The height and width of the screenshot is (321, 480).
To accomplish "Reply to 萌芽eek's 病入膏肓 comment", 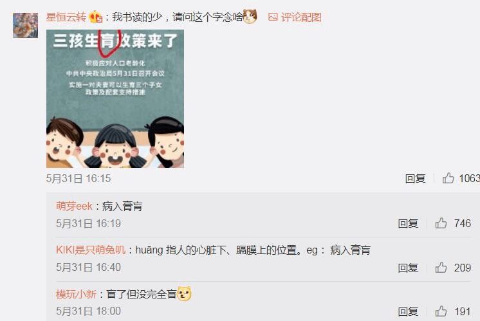I will pyautogui.click(x=408, y=224).
